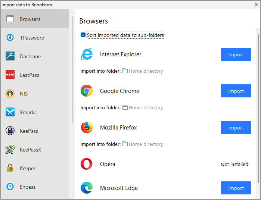The width and height of the screenshot is (261, 200).
Task: Select the Keeper label in sidebar
Action: (x=28, y=168)
